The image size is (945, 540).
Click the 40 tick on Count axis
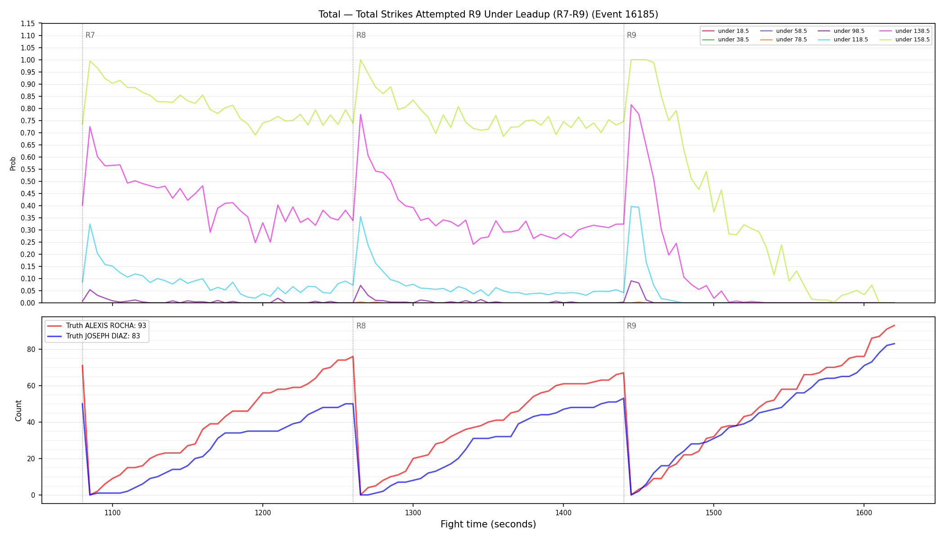31,423
